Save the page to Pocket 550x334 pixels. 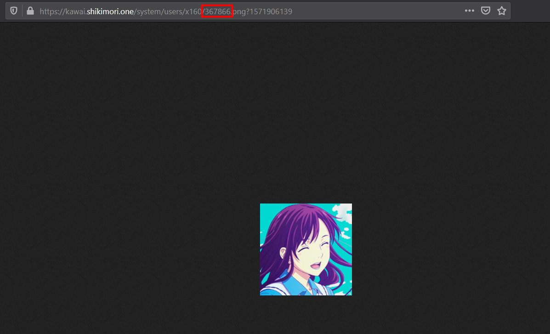pos(486,11)
